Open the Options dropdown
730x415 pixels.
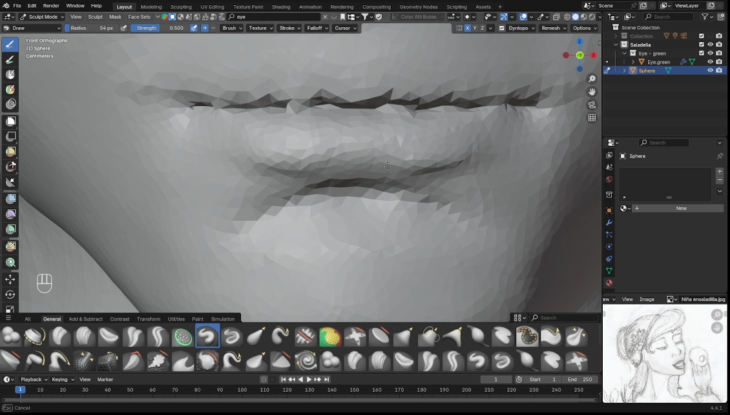pos(584,28)
